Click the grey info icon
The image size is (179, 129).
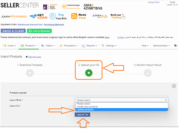(174, 86)
